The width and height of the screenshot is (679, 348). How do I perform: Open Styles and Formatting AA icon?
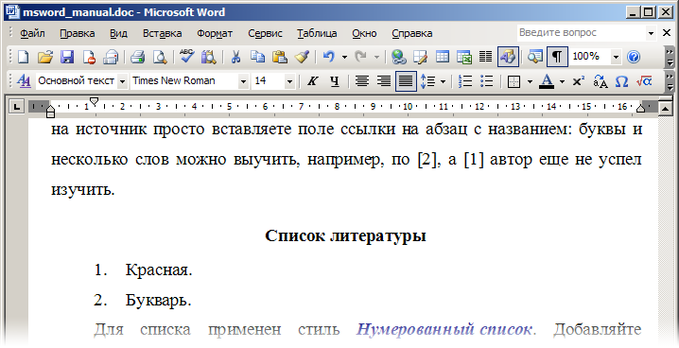click(x=24, y=81)
